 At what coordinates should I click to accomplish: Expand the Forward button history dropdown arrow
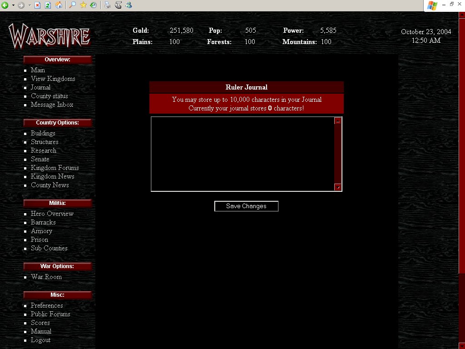pyautogui.click(x=30, y=5)
